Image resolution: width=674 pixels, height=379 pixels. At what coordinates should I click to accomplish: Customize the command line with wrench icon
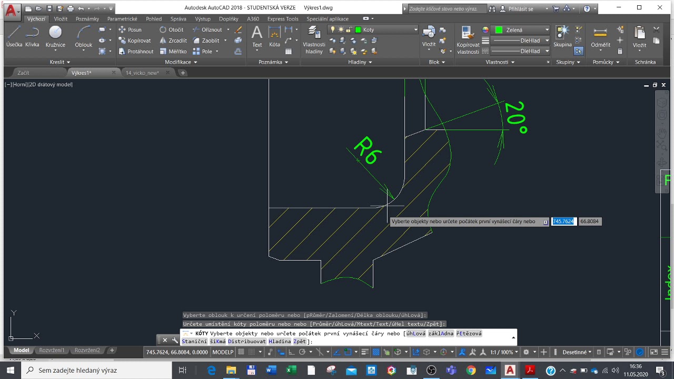pyautogui.click(x=175, y=340)
